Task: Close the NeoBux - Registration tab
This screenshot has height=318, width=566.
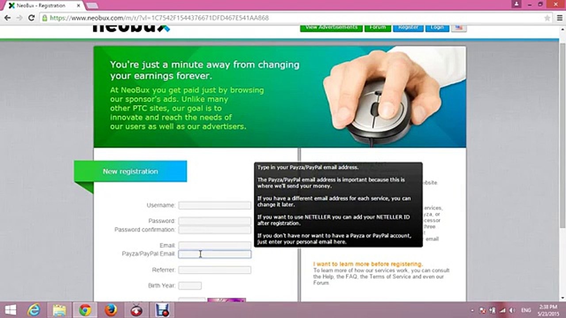Action: [x=79, y=6]
